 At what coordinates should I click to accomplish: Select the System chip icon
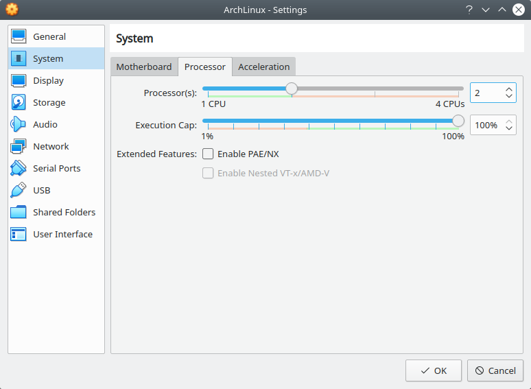click(19, 58)
